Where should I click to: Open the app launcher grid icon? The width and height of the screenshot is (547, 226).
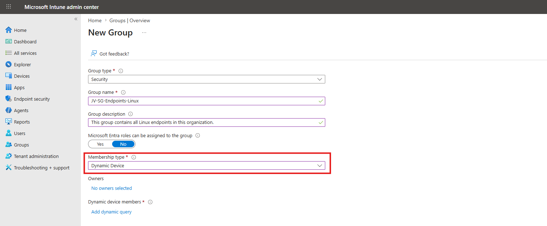point(9,7)
